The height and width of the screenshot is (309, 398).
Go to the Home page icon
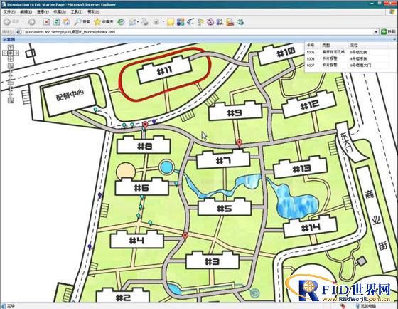(66, 22)
